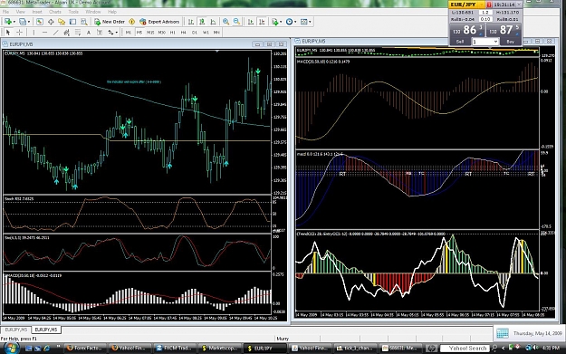The width and height of the screenshot is (566, 354).
Task: Click the New Order button
Action: coord(110,22)
